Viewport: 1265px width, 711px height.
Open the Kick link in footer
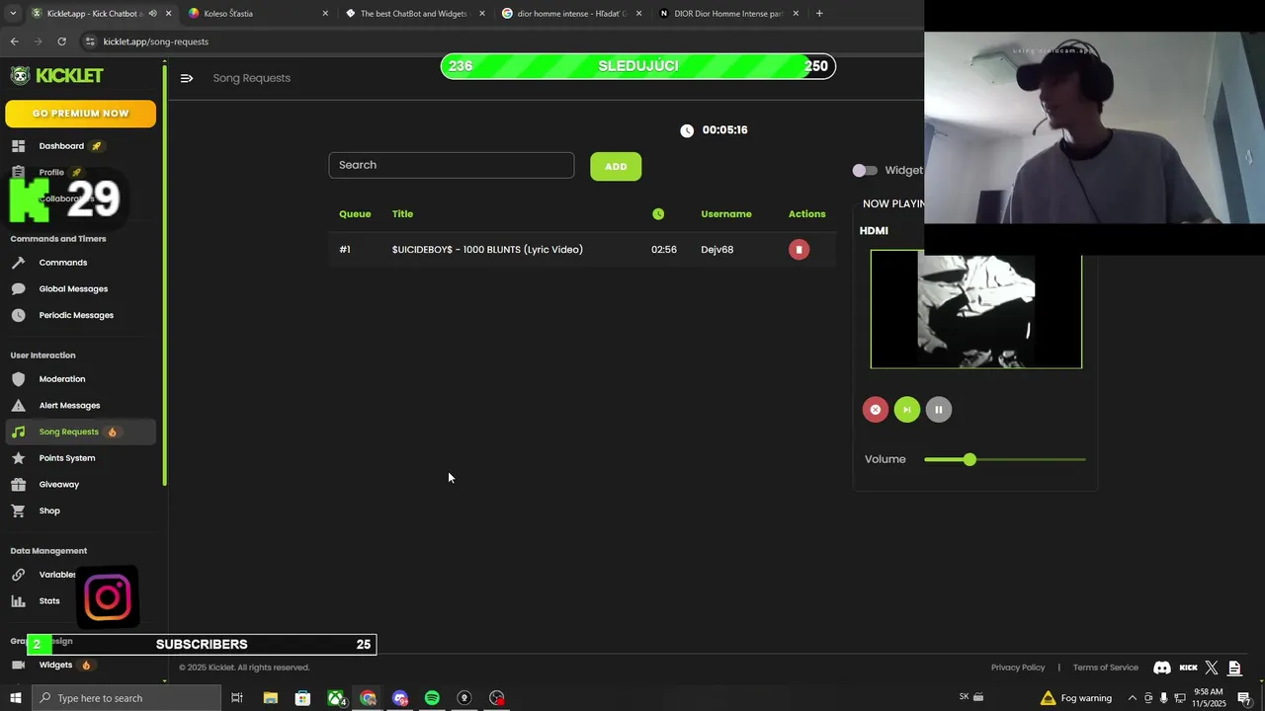(x=1189, y=668)
